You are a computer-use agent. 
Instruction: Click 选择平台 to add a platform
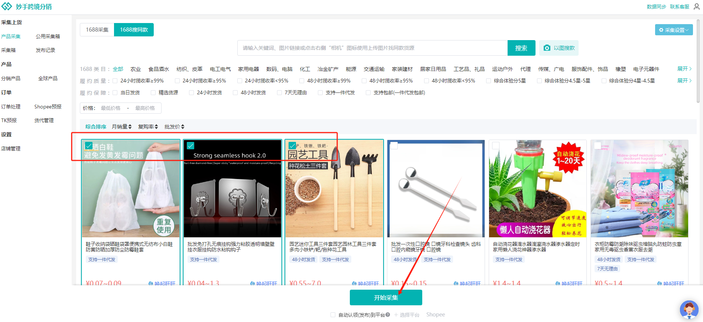(407, 315)
